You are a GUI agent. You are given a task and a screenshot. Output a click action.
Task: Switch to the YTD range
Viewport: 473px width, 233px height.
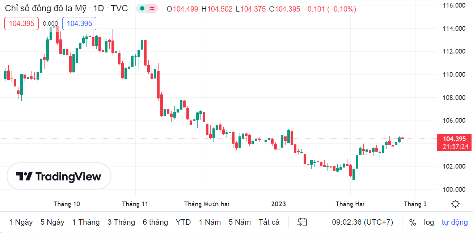coord(183,222)
